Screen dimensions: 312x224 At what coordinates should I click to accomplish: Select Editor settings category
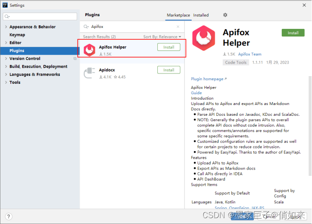click(x=15, y=42)
